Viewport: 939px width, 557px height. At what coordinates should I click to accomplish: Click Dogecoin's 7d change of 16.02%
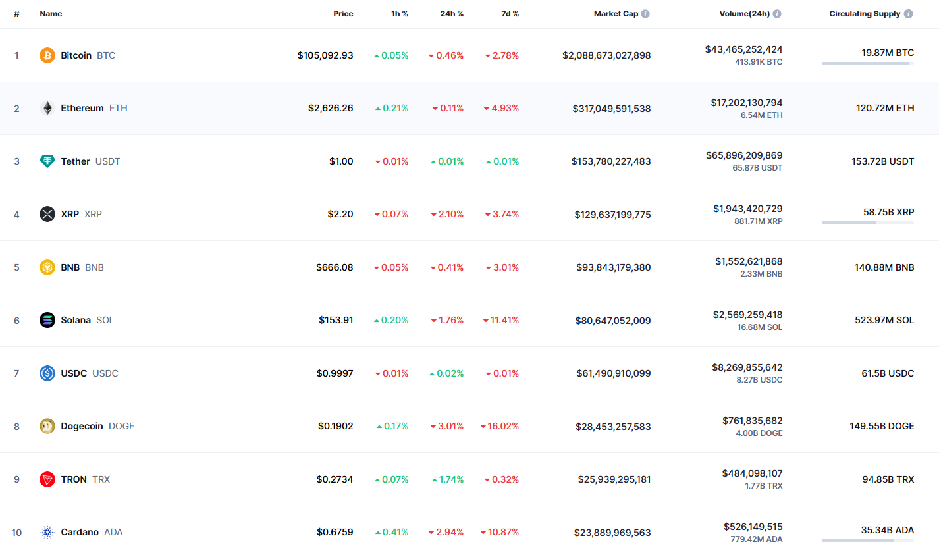[x=500, y=426]
